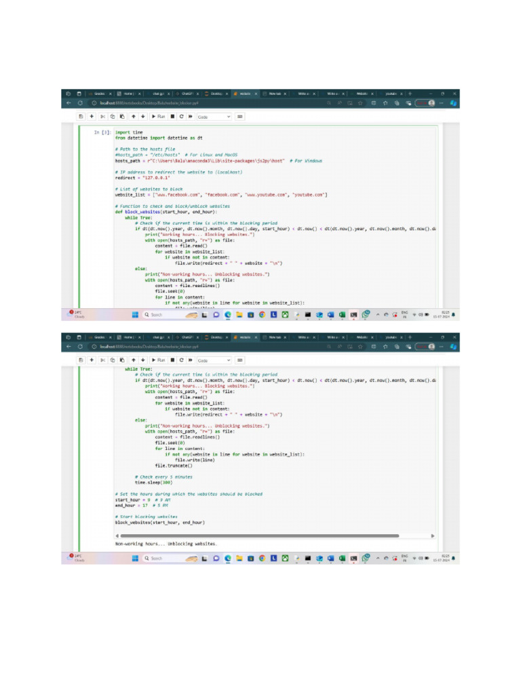The width and height of the screenshot is (521, 695).
Task: Restart the kernel in the upper screenshot toolbar
Action: click(181, 117)
